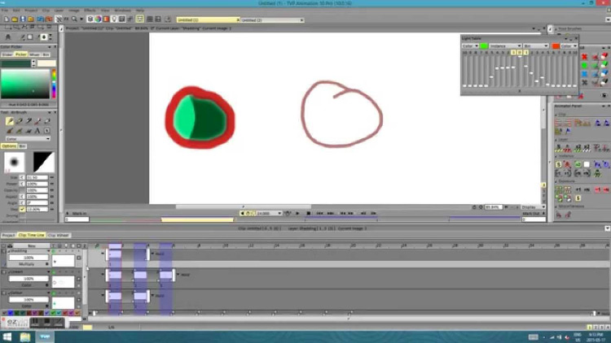Click the cream secondary color swatch

(x=46, y=63)
